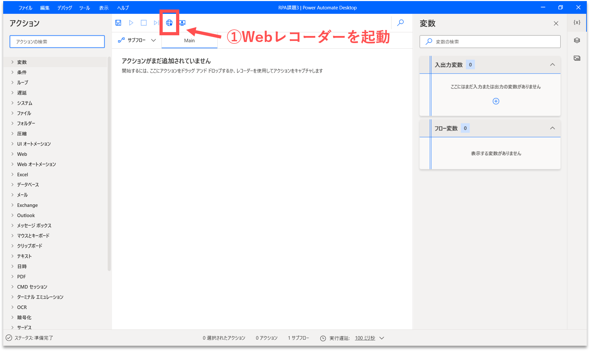Image resolution: width=590 pixels, height=351 pixels.
Task: Click the アクションの検索 input field
Action: pos(57,42)
